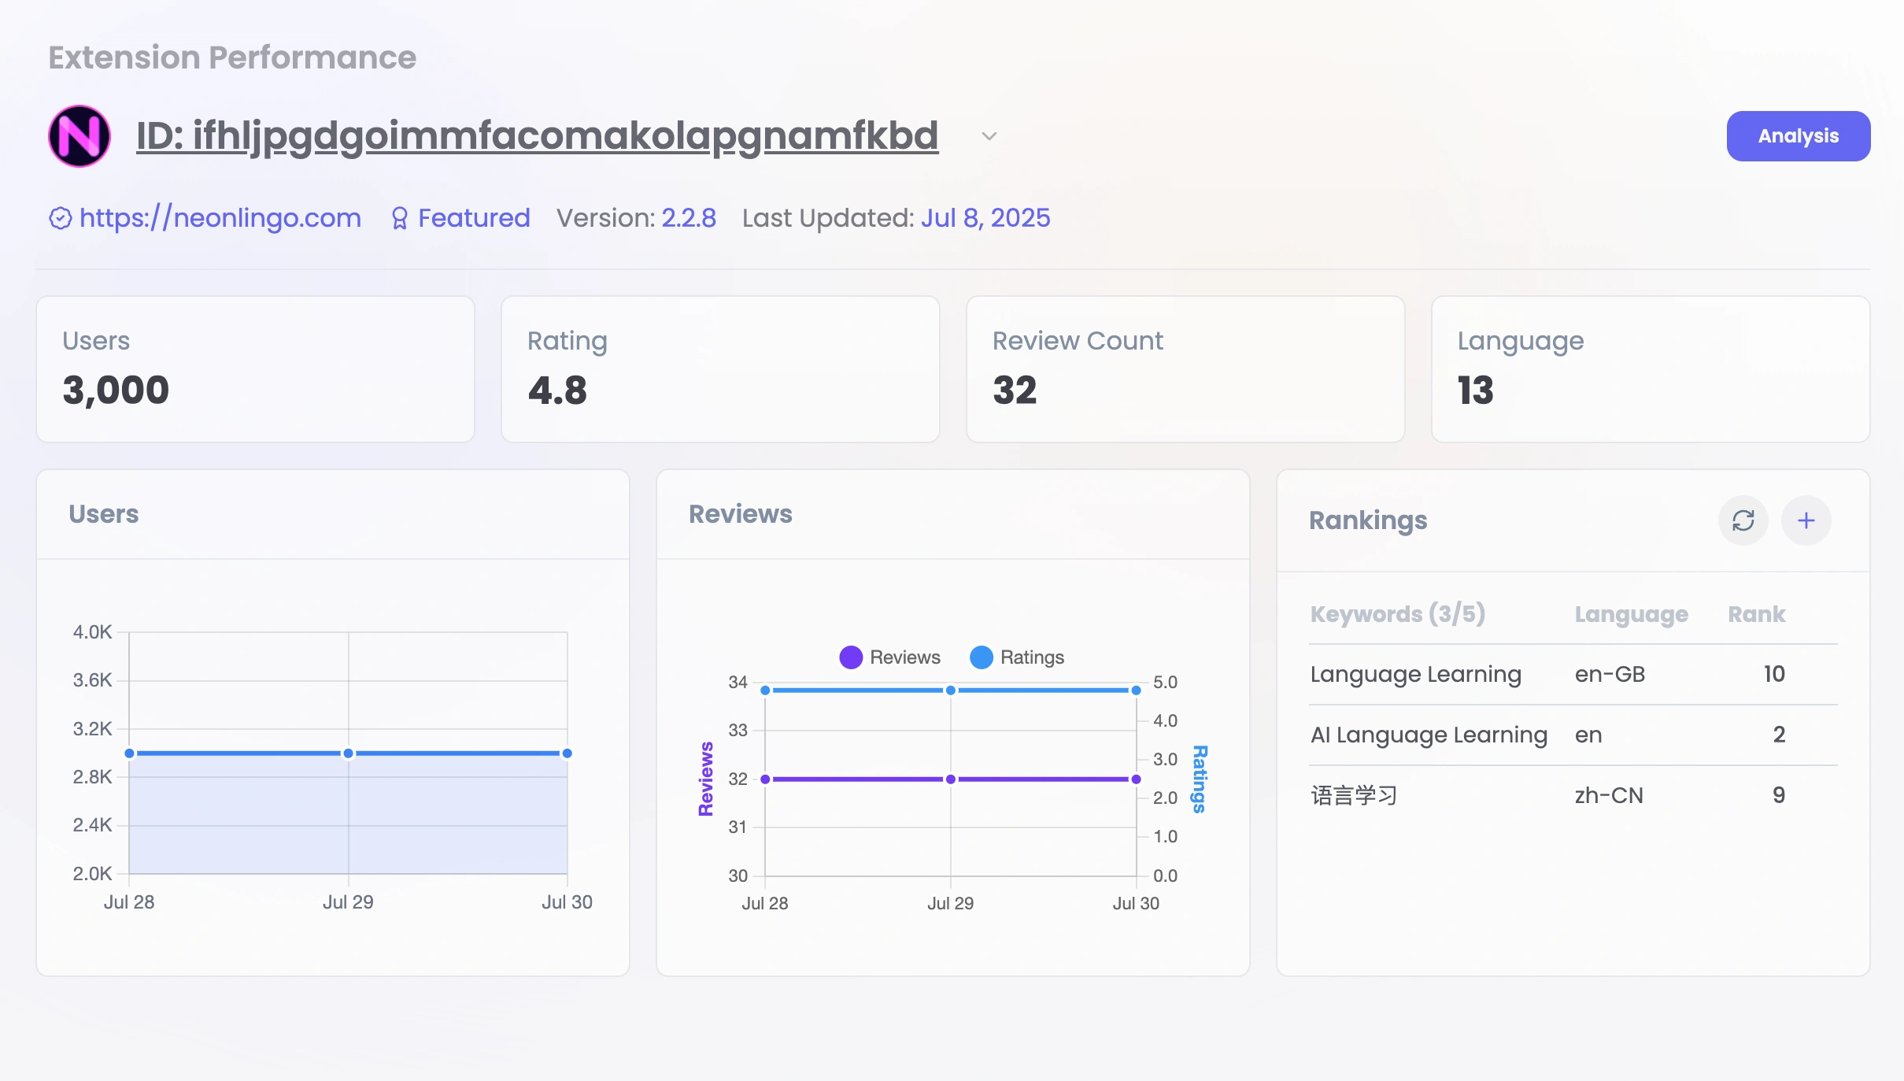
Task: Click the plus icon to add keyword
Action: coord(1806,520)
